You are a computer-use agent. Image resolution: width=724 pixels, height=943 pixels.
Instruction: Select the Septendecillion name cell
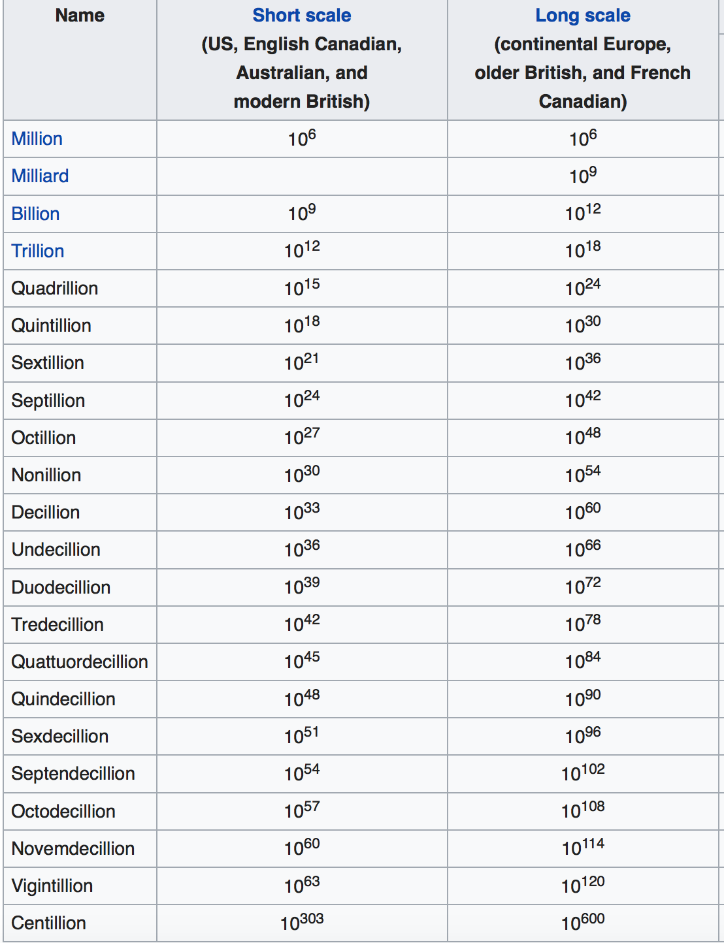pos(80,773)
